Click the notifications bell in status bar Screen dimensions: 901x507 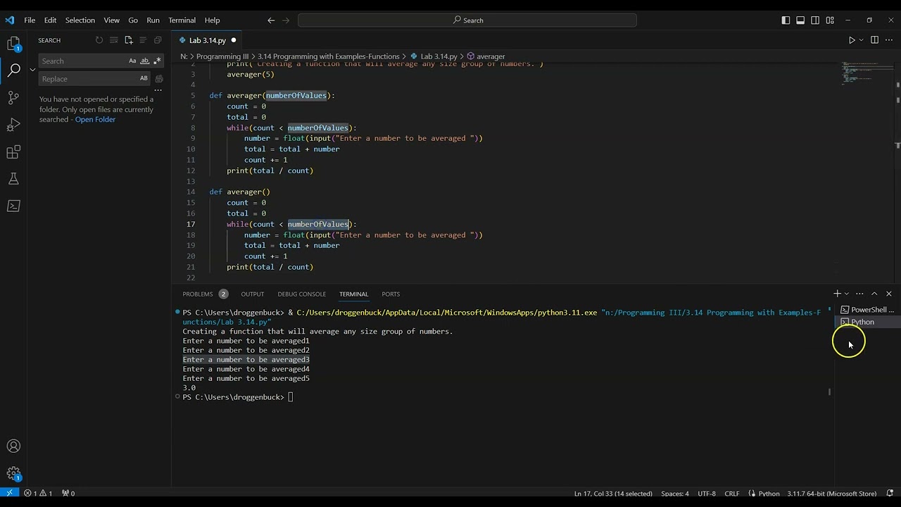[890, 493]
